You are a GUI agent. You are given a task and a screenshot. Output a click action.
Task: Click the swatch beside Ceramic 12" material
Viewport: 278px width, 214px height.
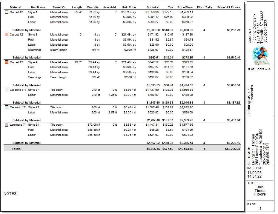(7, 107)
